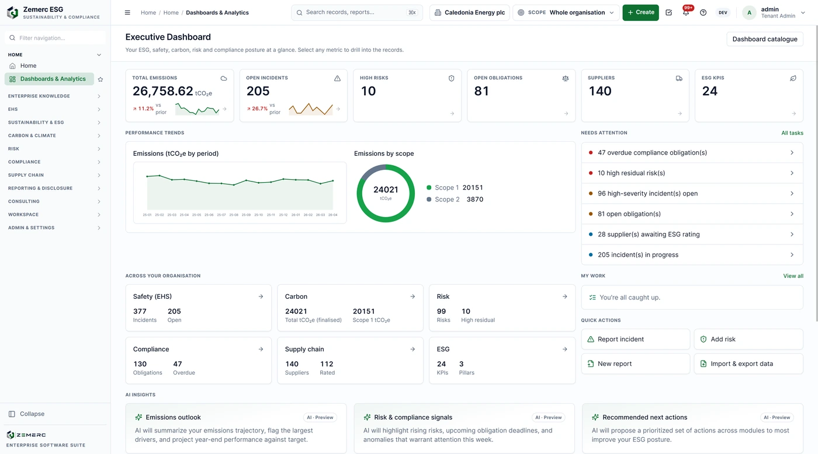Open the admin user menu
Screen dimensions: 818x454
click(774, 12)
